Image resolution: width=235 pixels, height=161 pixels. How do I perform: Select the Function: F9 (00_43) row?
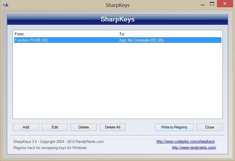(117, 40)
